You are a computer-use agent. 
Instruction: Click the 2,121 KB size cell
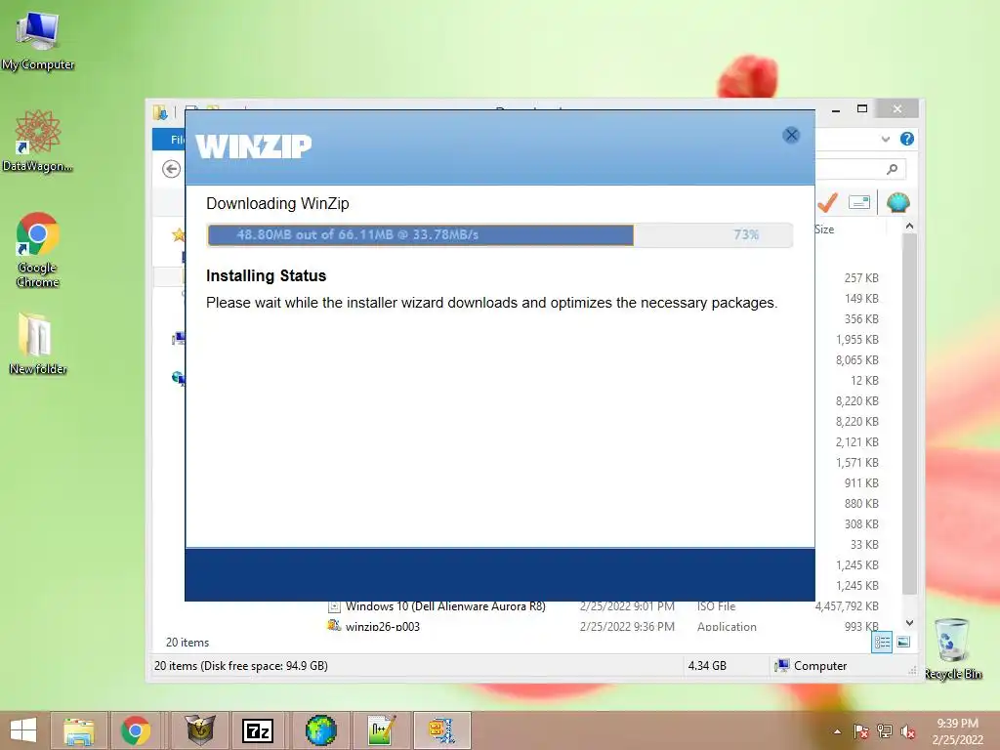(x=857, y=442)
